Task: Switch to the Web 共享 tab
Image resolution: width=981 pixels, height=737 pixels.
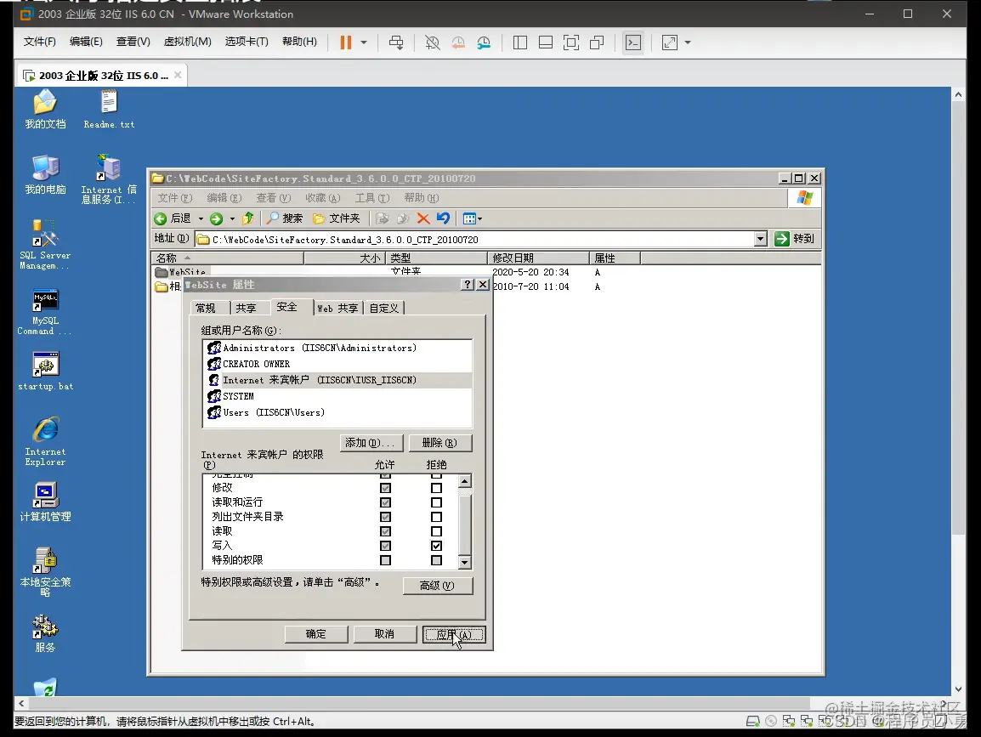Action: click(337, 308)
